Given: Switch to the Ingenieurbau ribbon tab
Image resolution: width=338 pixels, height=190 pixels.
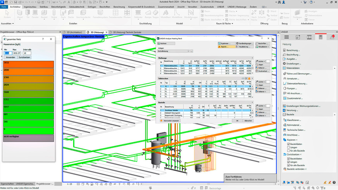Looking at the screenshot, I should tap(30, 7).
